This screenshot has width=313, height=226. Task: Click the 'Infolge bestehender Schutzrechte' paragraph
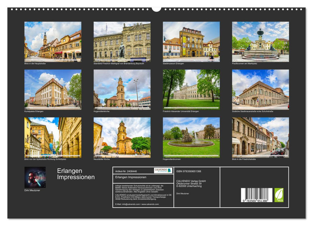click(x=140, y=189)
